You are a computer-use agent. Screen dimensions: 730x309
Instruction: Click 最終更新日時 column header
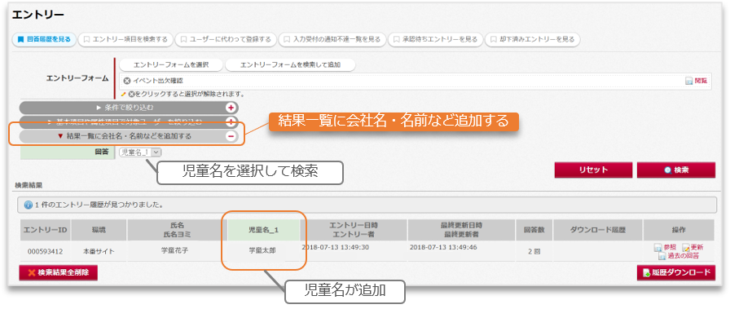tap(461, 230)
